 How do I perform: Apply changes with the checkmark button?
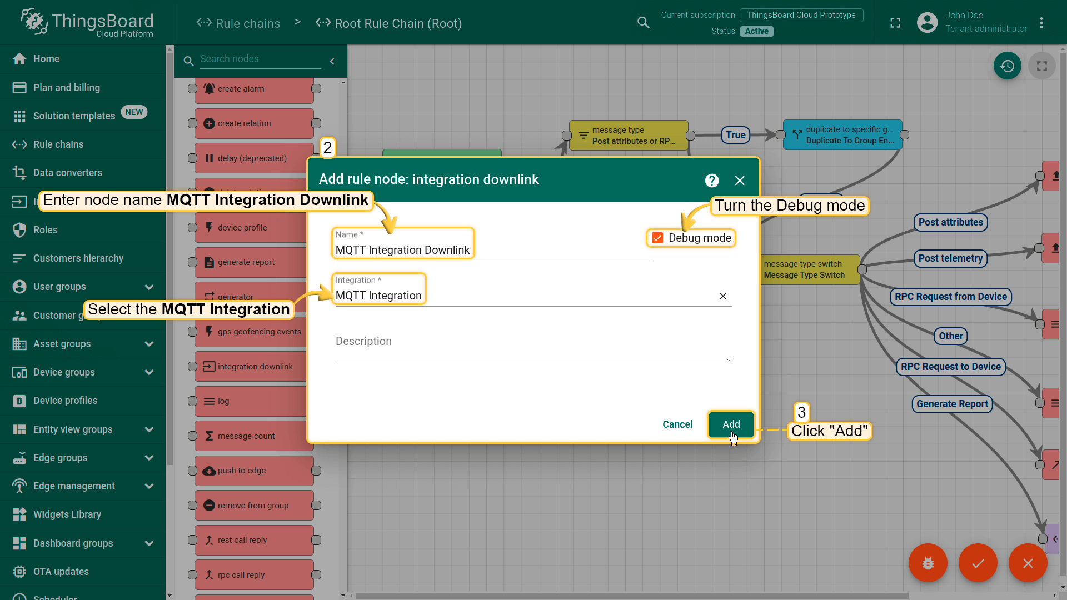pos(978,563)
